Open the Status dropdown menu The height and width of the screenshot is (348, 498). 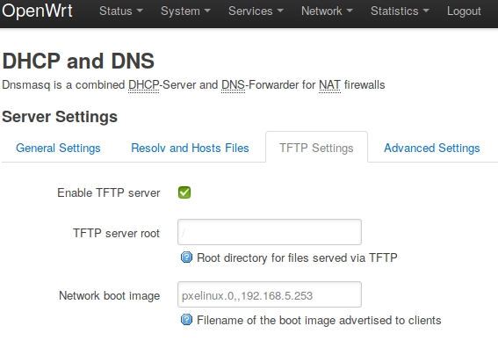click(x=121, y=11)
